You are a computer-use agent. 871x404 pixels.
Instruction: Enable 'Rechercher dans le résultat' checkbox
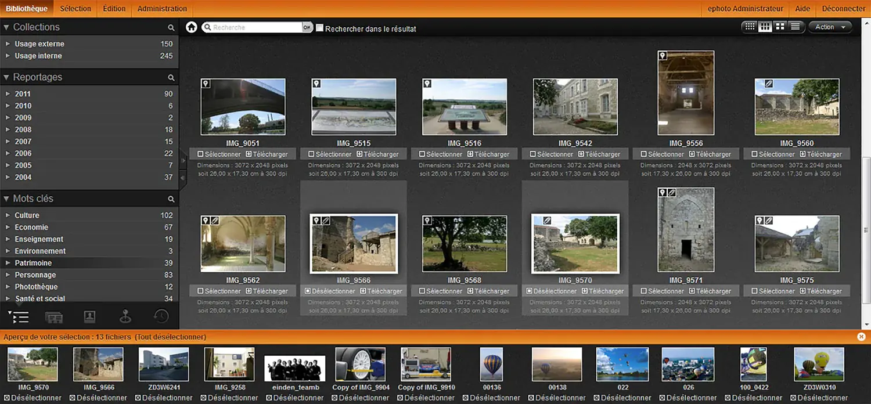(x=319, y=28)
